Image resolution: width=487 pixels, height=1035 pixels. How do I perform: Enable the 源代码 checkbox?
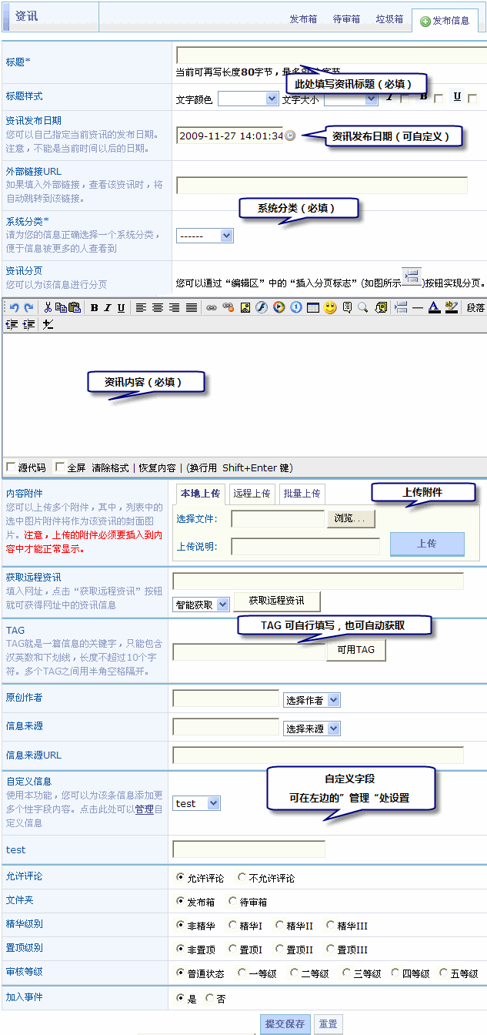(11, 467)
